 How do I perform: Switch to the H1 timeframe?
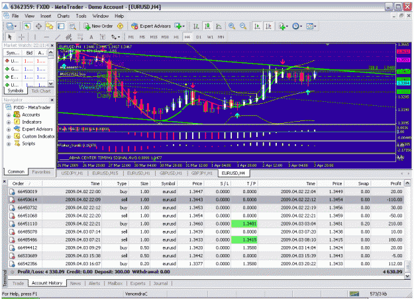pyautogui.click(x=176, y=37)
